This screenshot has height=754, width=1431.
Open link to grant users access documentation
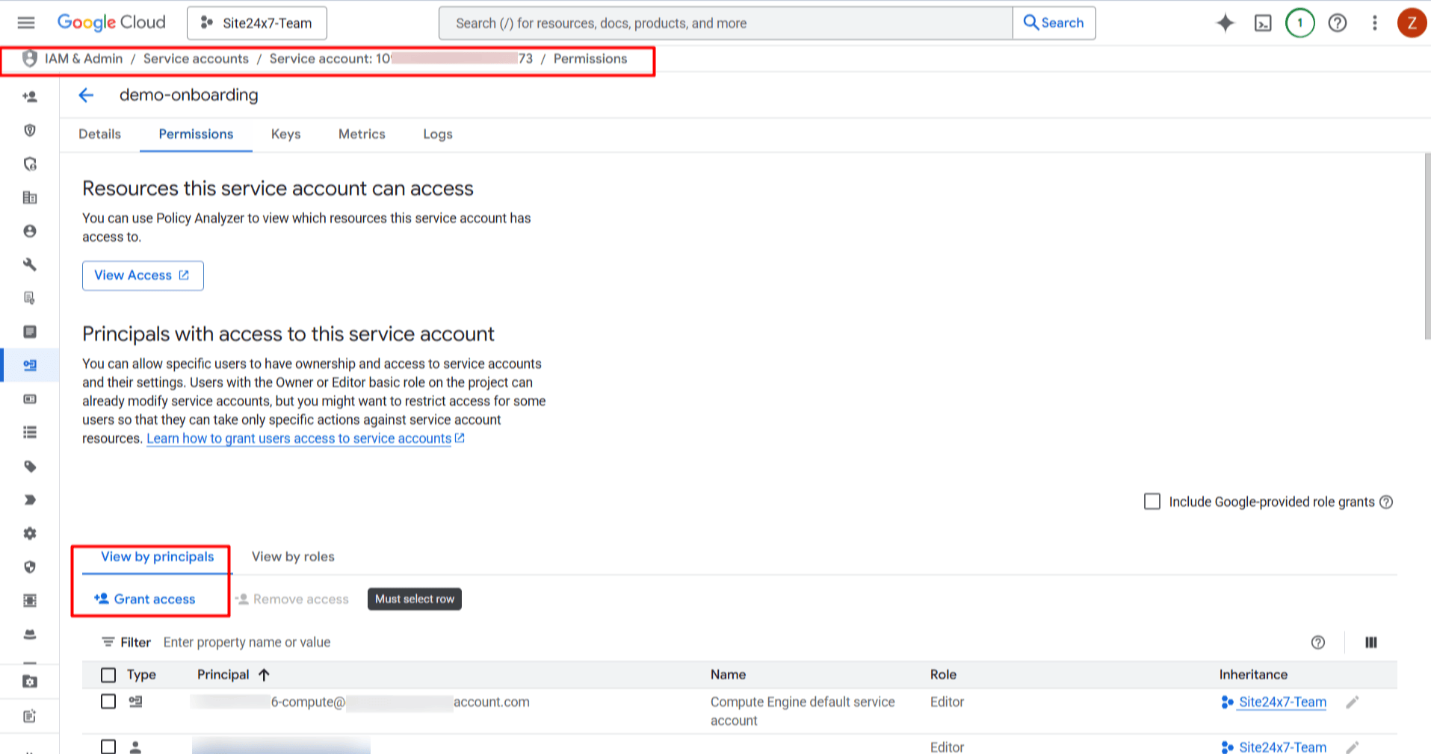click(x=297, y=438)
